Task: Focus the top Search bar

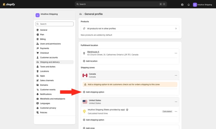Action: pos(121,4)
